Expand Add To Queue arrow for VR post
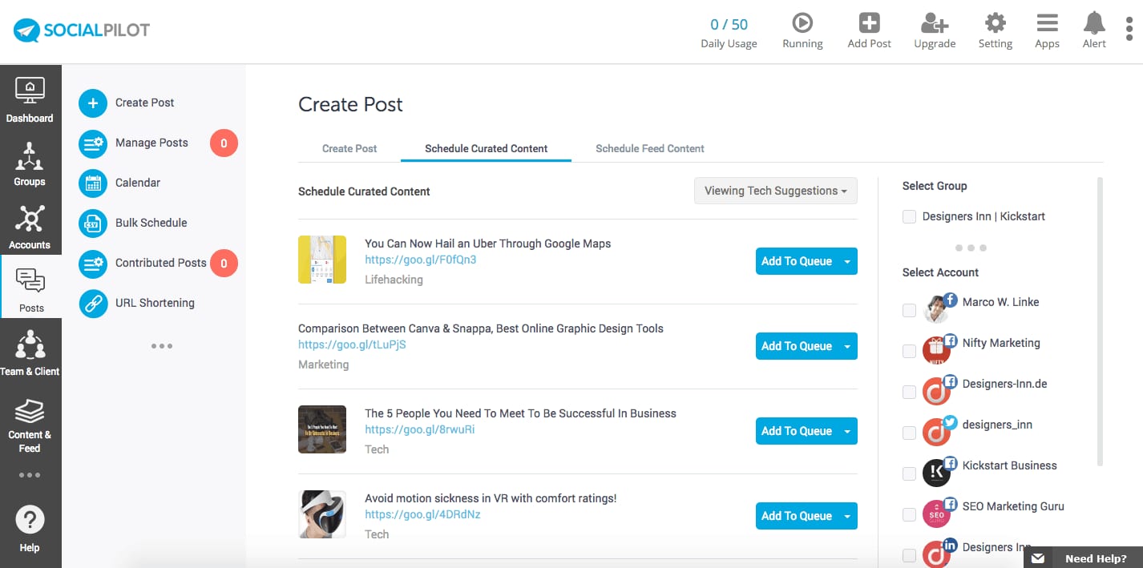This screenshot has width=1143, height=568. (x=847, y=516)
